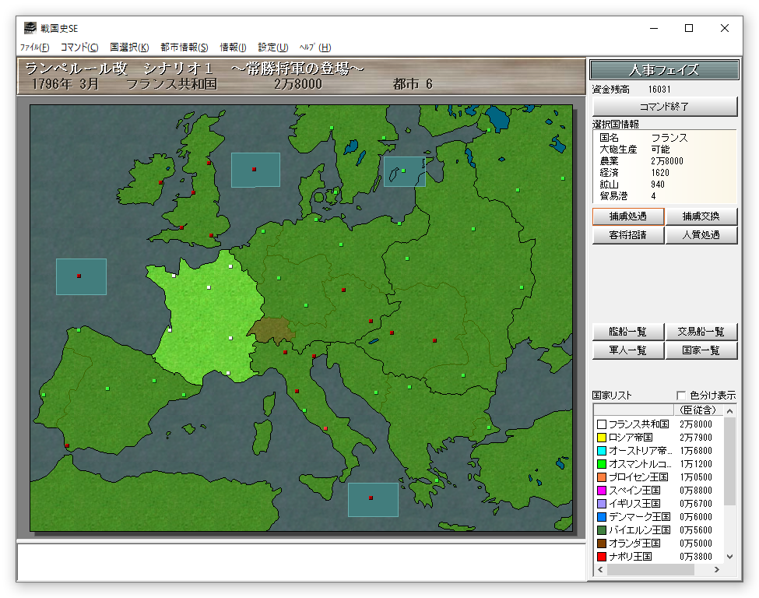Click the 戦国史SE app icon in title bar
Screen dimensions: 759x598
pyautogui.click(x=29, y=29)
